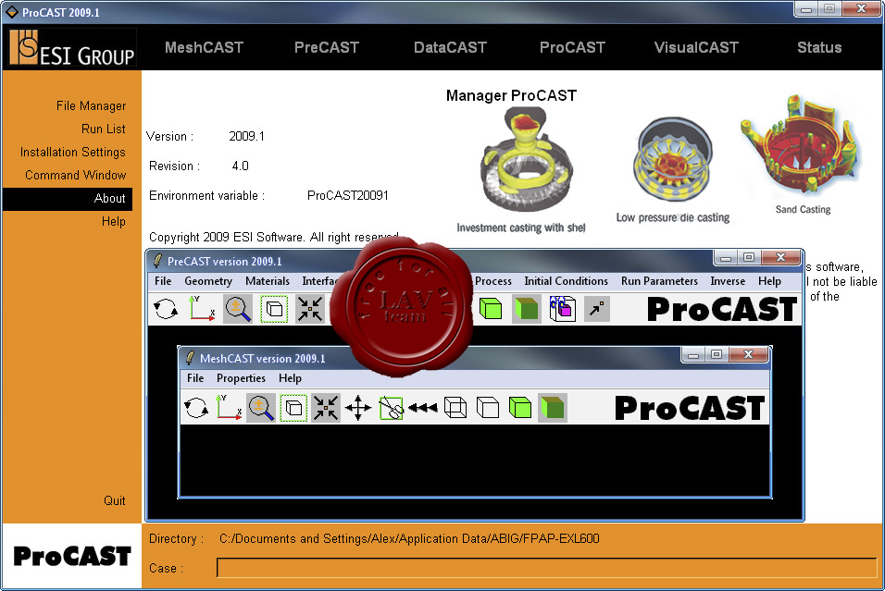The height and width of the screenshot is (591, 885).
Task: Open Status tab
Action: coord(819,47)
